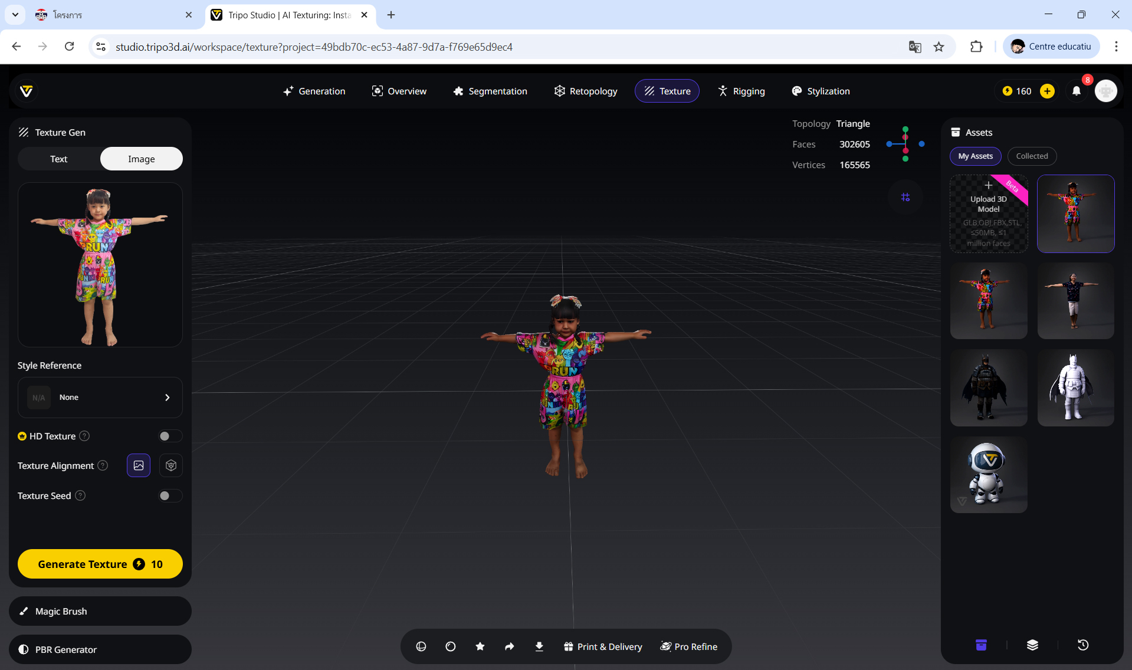Open notifications bell icon

click(1077, 91)
